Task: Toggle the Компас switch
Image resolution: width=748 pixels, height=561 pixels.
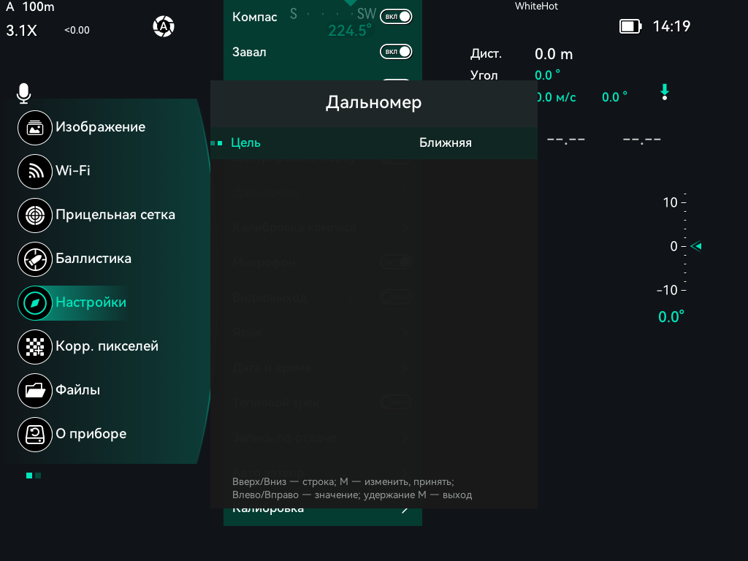Action: 396,17
